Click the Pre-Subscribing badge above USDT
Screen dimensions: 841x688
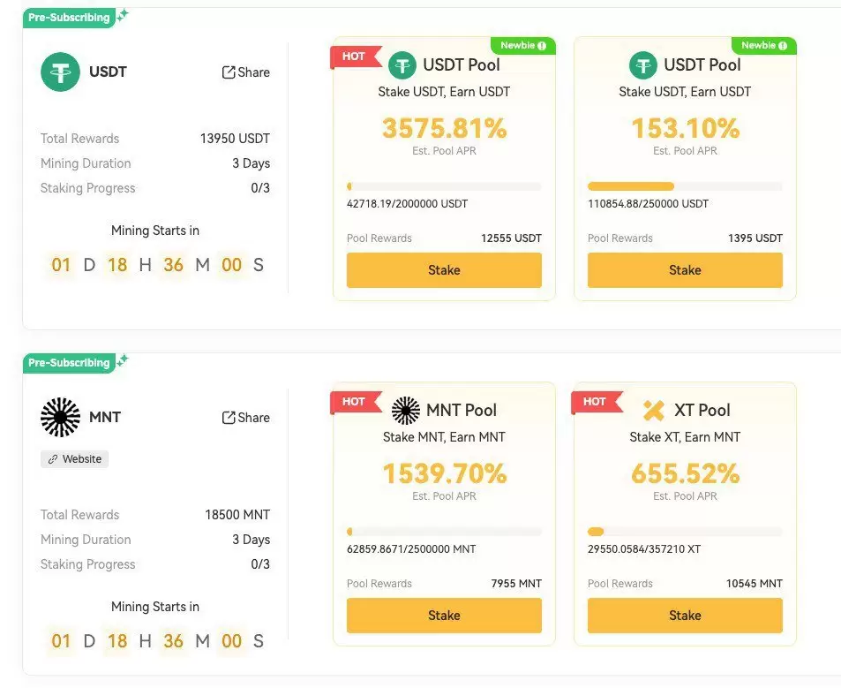[x=69, y=18]
